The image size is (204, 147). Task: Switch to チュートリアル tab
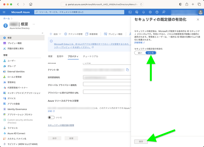click(91, 56)
